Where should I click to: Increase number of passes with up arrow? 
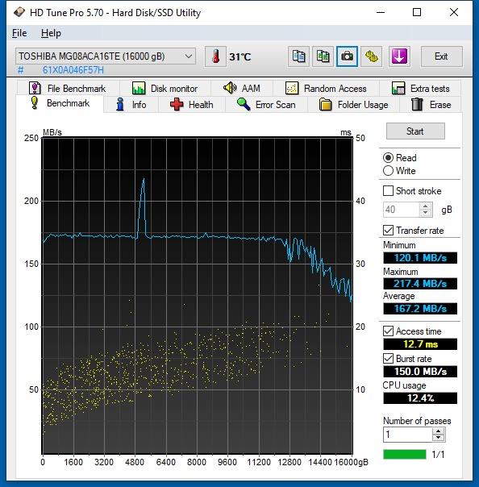[x=439, y=431]
